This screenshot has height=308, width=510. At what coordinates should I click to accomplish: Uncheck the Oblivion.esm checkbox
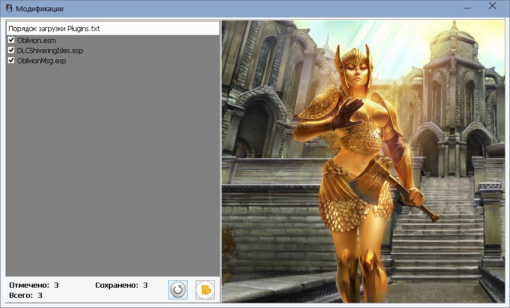click(11, 40)
